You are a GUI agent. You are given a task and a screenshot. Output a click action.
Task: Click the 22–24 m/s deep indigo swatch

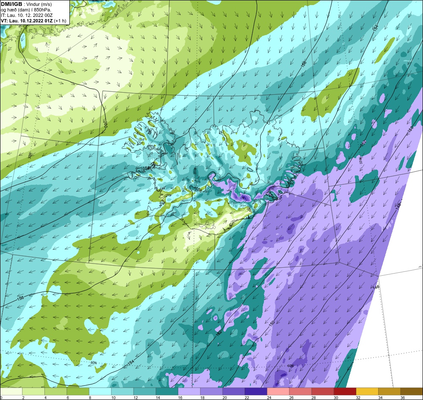click(x=256, y=391)
